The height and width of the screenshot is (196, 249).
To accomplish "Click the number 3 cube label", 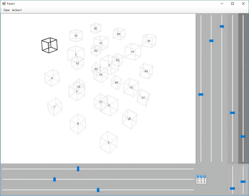I will click(109, 65).
